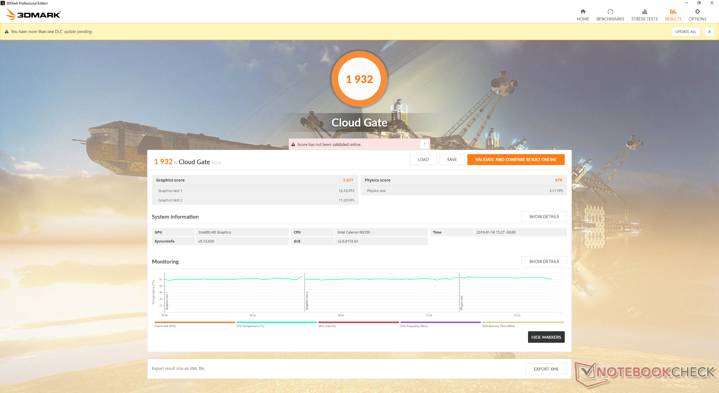Click the 3DMark logo
The height and width of the screenshot is (393, 719).
pos(33,14)
